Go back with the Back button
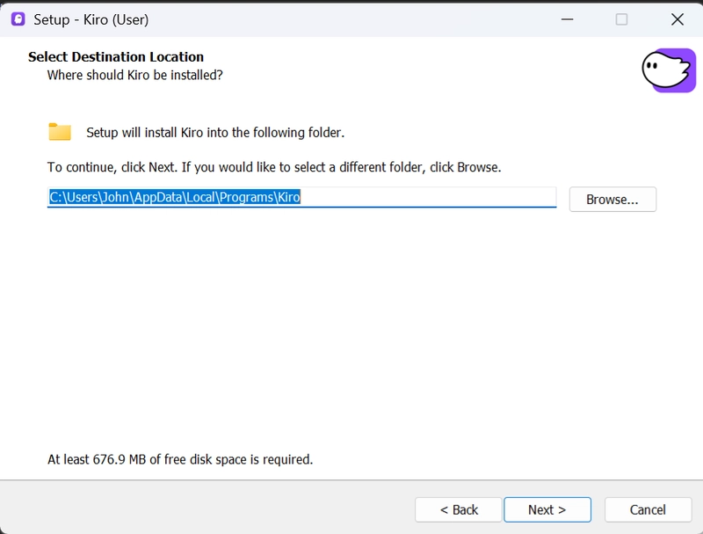Image resolution: width=703 pixels, height=534 pixels. point(459,509)
